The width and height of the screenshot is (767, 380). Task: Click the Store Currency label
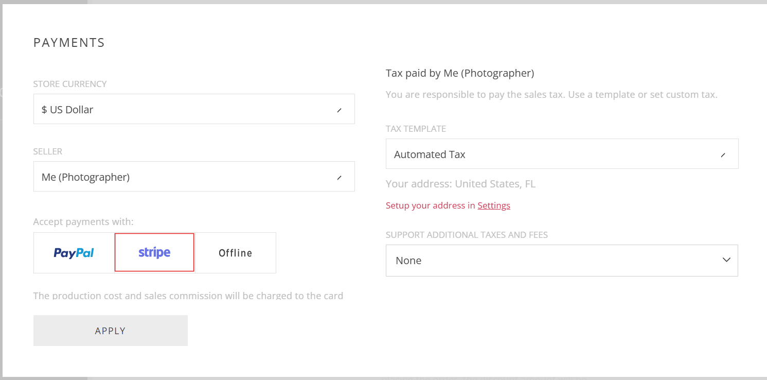tap(70, 84)
